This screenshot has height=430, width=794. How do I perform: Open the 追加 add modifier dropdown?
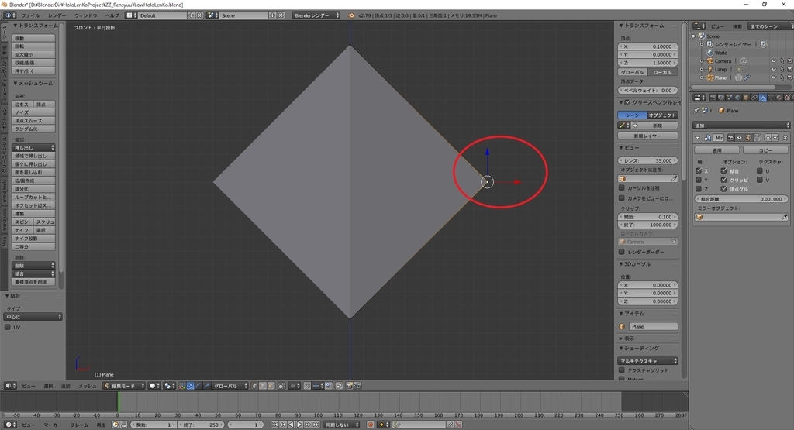point(740,126)
